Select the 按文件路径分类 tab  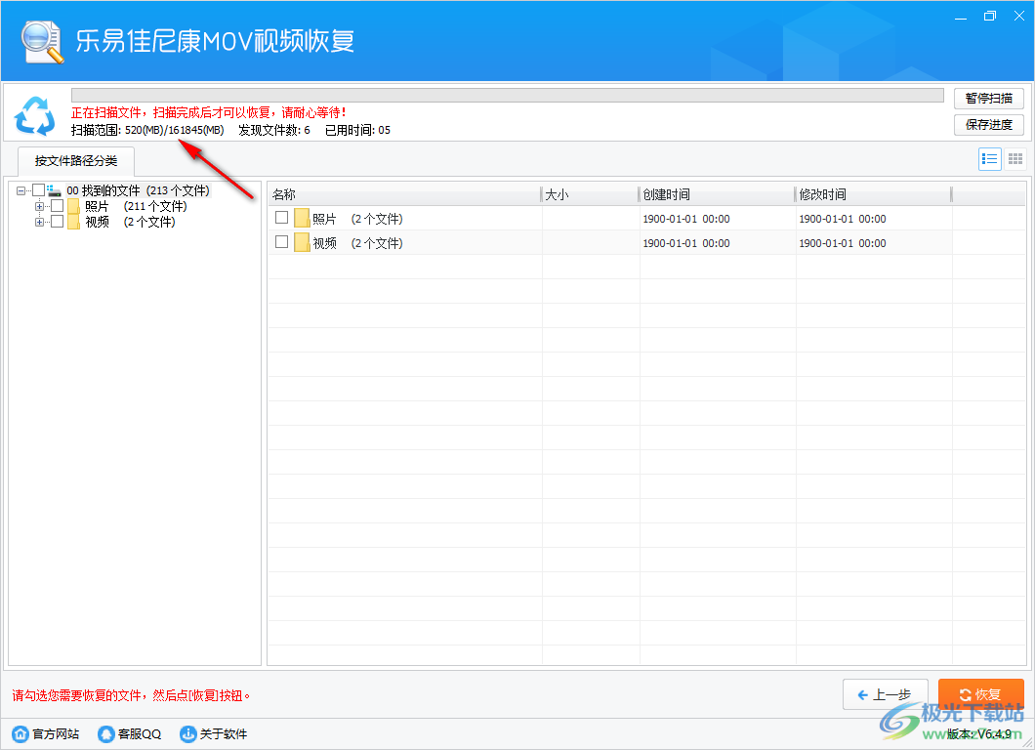(76, 161)
